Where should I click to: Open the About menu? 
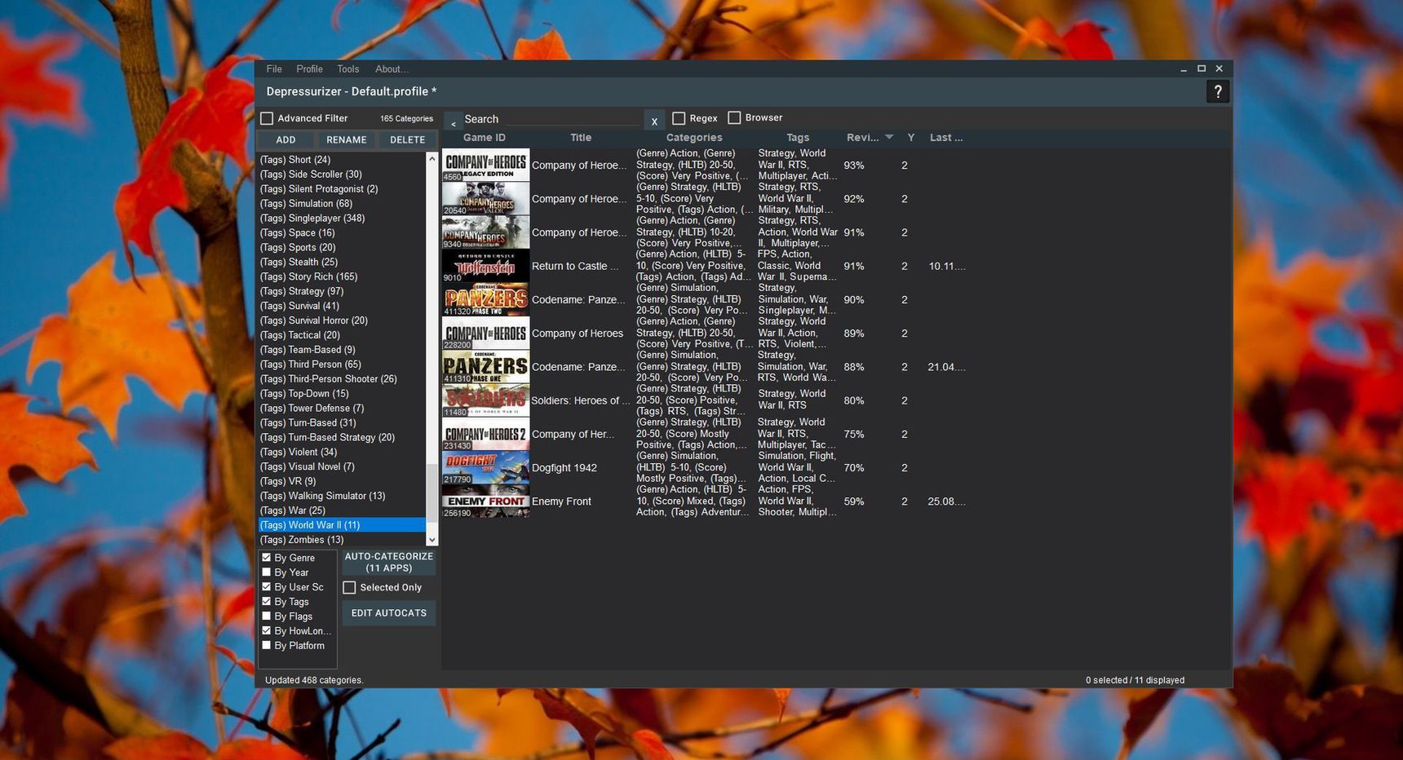tap(392, 69)
